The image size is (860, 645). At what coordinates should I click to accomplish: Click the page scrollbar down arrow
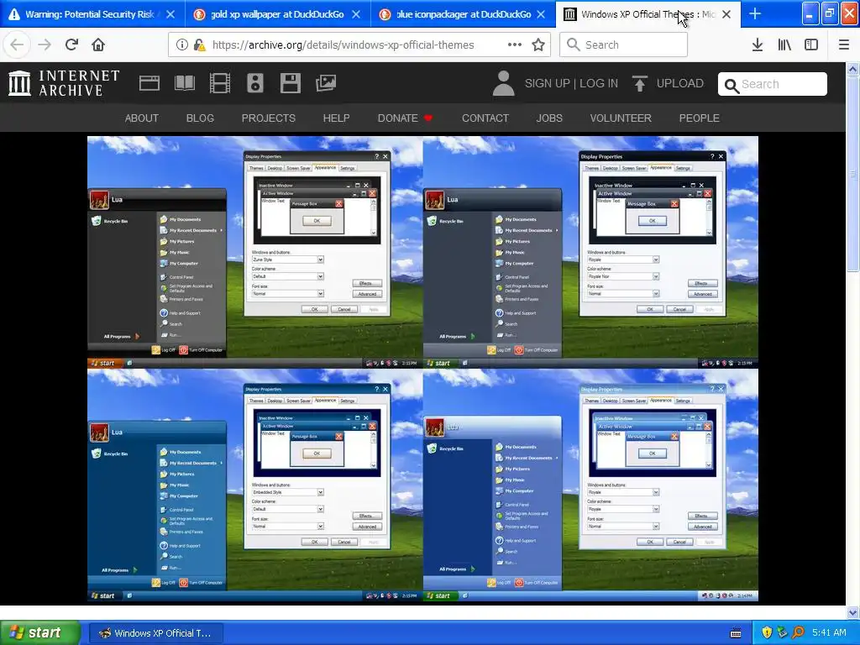click(853, 612)
